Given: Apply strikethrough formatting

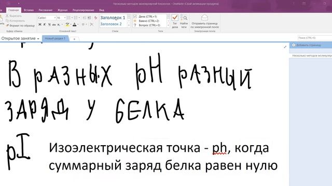Looking at the screenshot, I should 54,24.
